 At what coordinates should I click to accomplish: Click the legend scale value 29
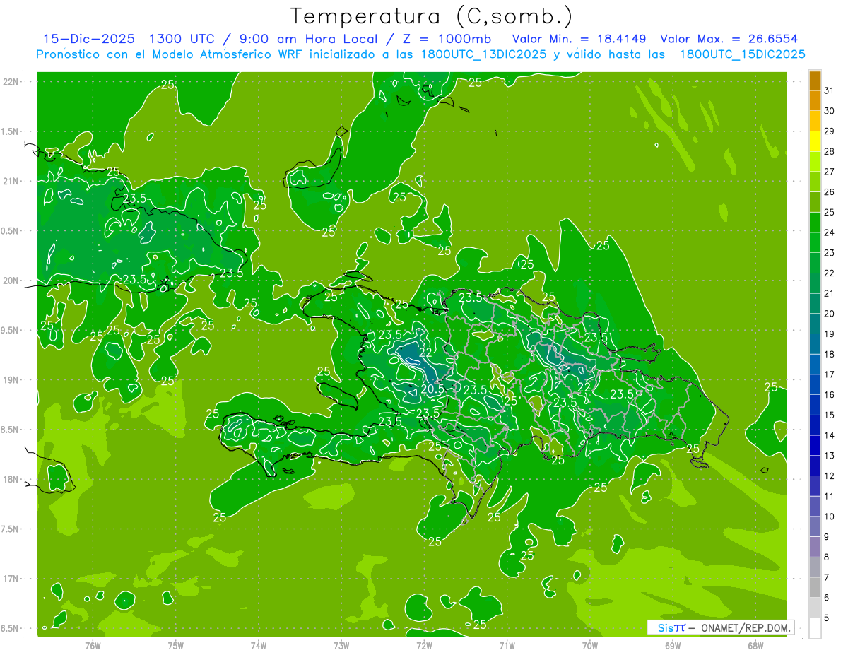click(829, 131)
